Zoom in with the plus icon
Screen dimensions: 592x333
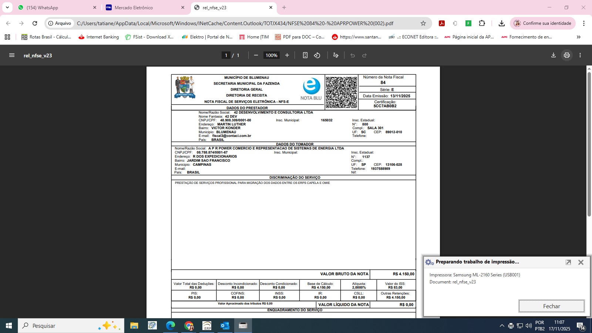tap(287, 55)
